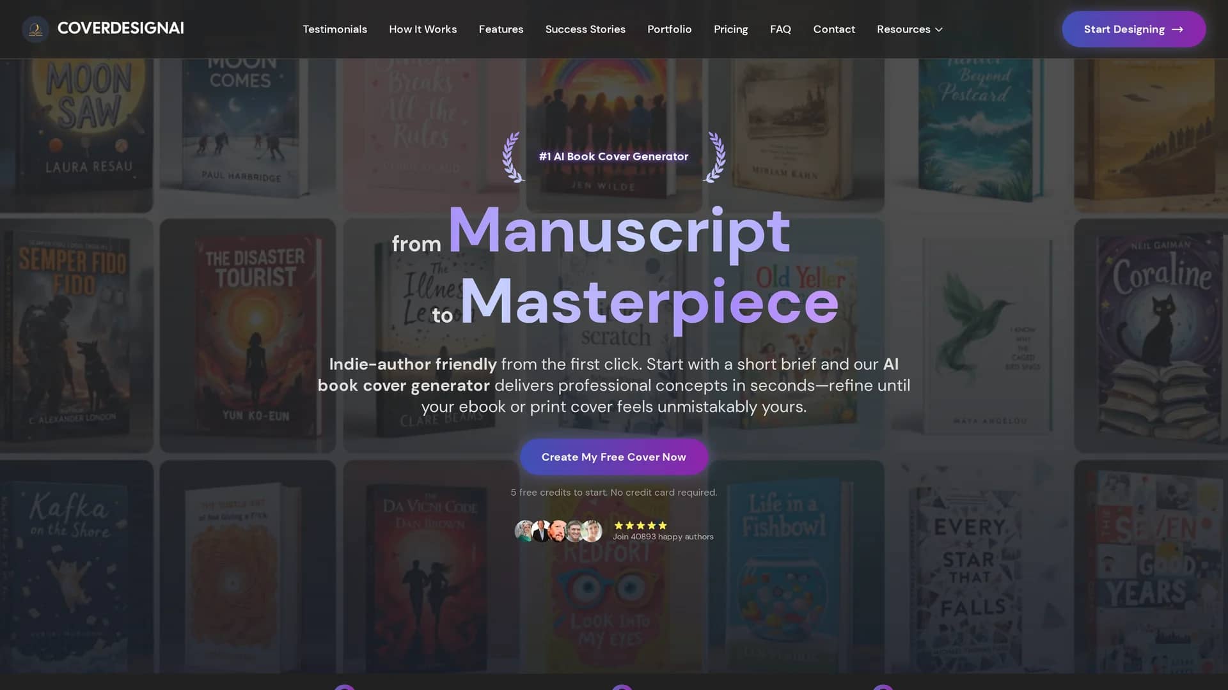Click the COVERDESIGNAI brand name
1228x690 pixels.
click(x=120, y=29)
